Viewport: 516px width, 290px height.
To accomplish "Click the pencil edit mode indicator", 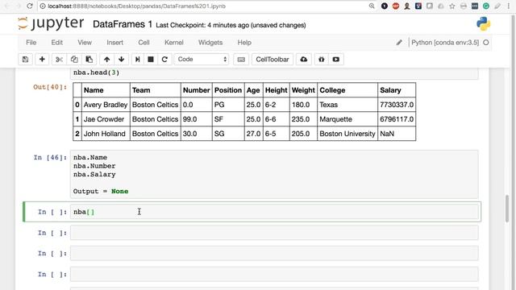I will click(x=399, y=43).
